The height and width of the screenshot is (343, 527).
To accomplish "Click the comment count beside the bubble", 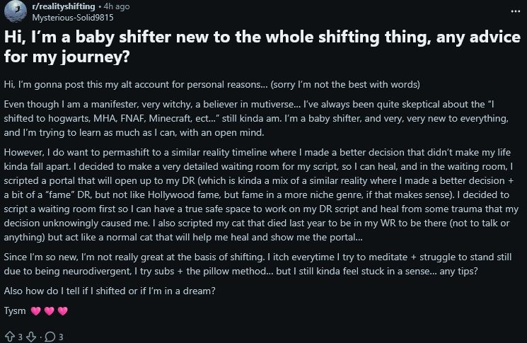I will 62,336.
